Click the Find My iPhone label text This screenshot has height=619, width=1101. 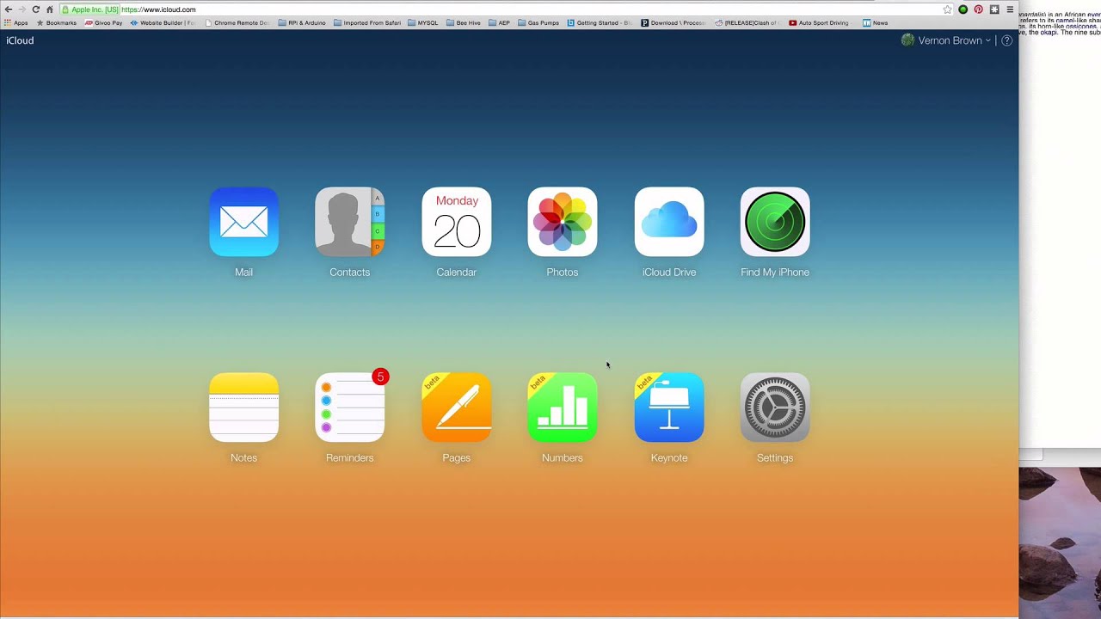coord(775,273)
